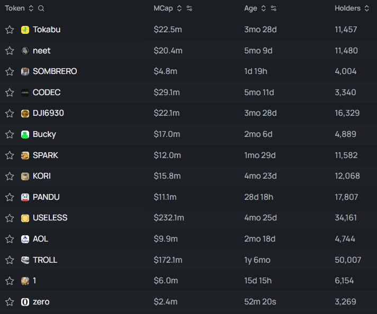Viewport: 377px width, 314px height.
Task: Sort by Age using sort arrows
Action: [x=263, y=8]
